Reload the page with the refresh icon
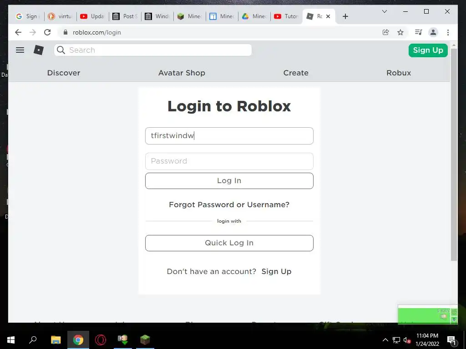 (47, 32)
